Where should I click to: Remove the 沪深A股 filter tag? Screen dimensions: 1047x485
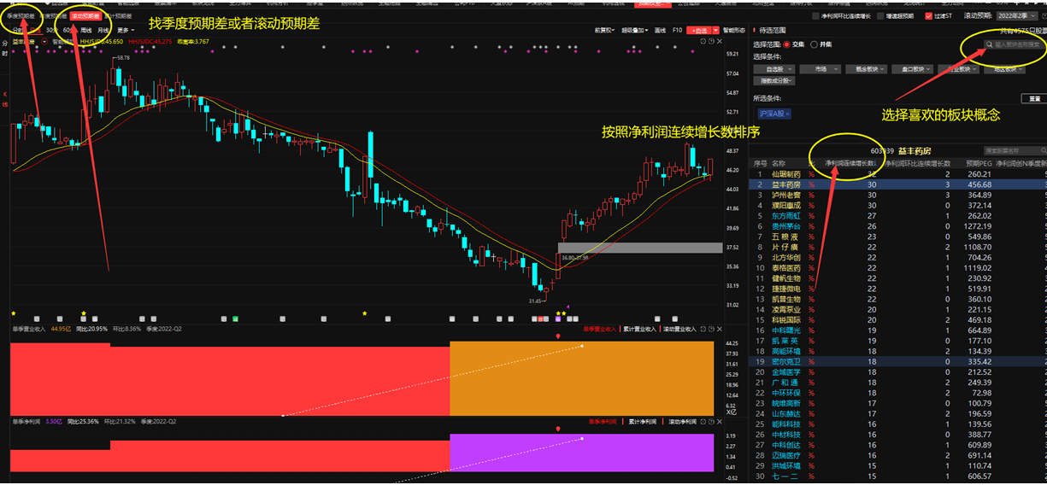(787, 114)
